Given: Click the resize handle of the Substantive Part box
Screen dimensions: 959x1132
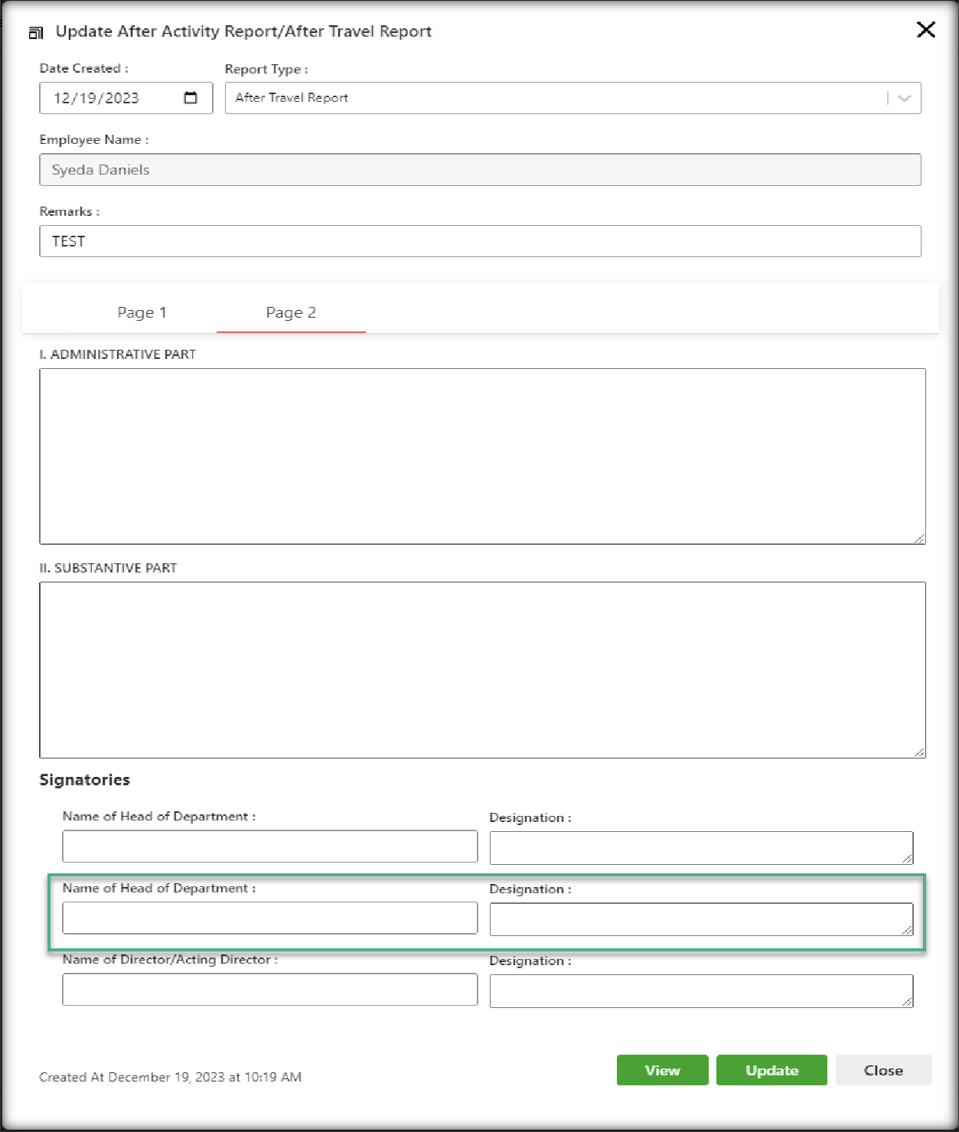Looking at the screenshot, I should click(919, 752).
